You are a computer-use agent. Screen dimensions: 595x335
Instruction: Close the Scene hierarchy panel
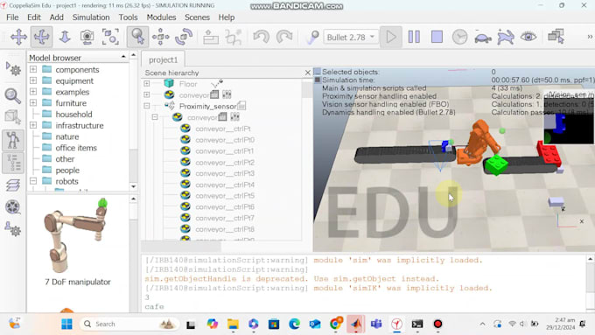tap(308, 73)
